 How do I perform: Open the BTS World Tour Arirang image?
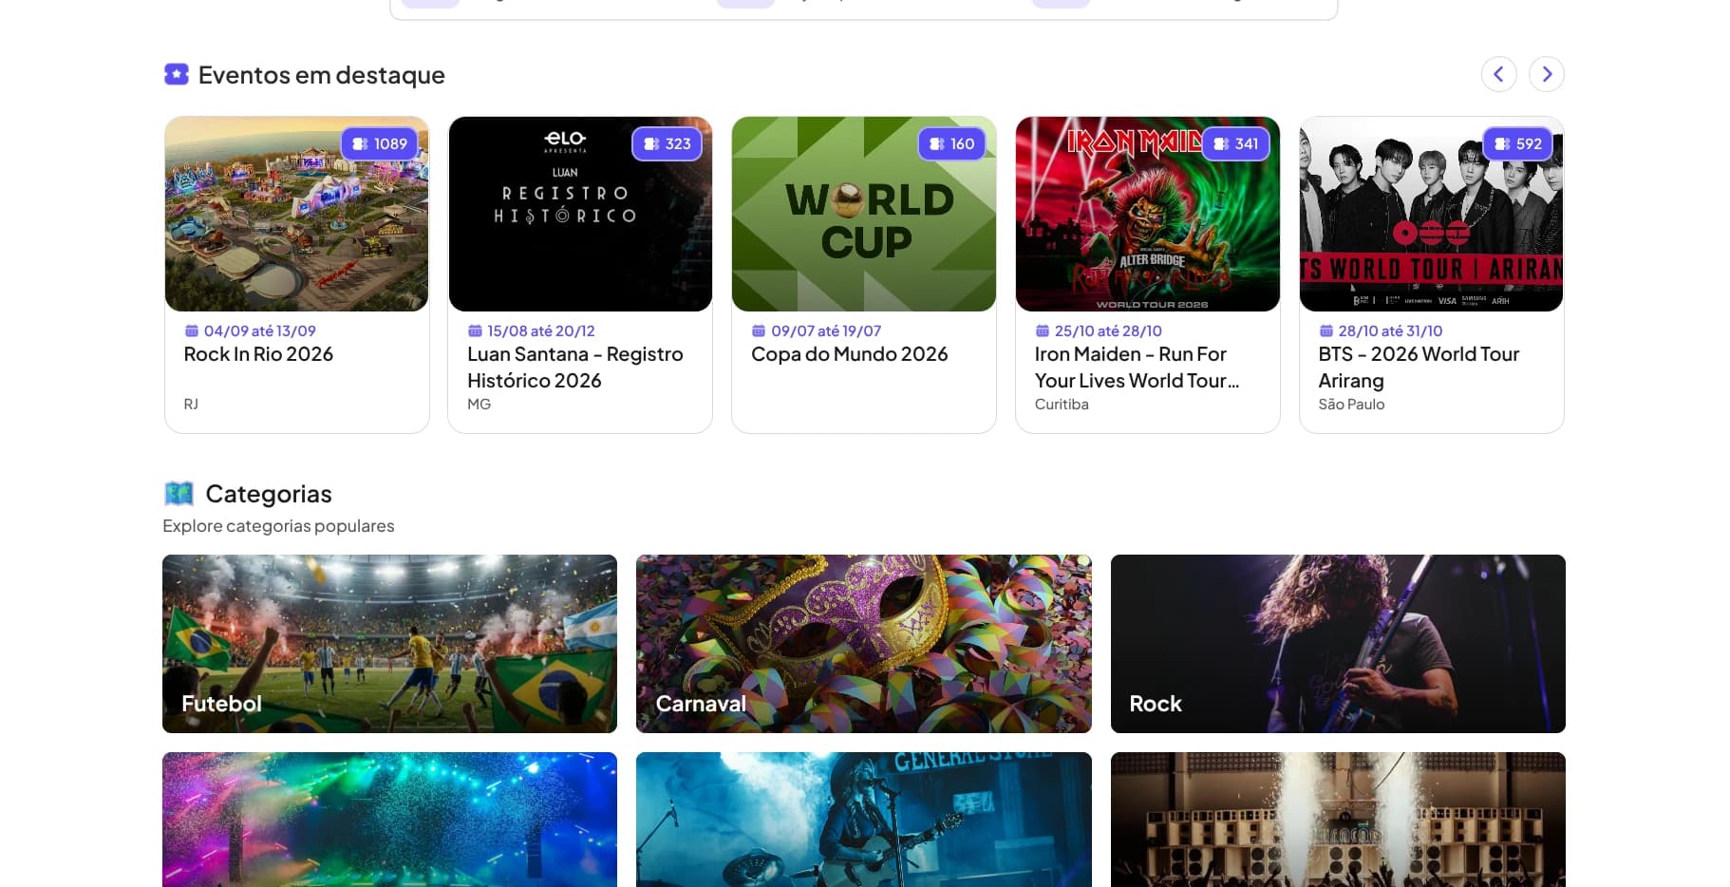[1431, 214]
